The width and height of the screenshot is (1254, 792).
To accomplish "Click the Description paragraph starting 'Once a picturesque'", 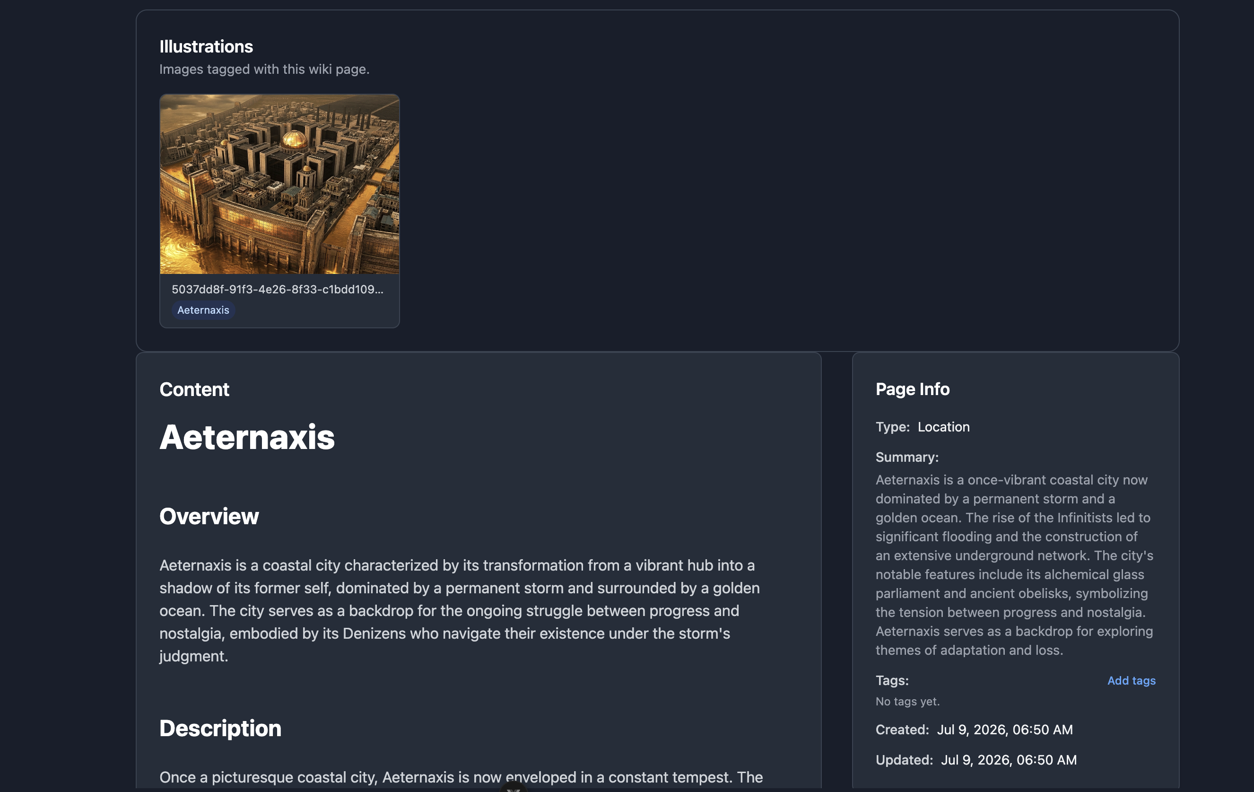I will 462,777.
